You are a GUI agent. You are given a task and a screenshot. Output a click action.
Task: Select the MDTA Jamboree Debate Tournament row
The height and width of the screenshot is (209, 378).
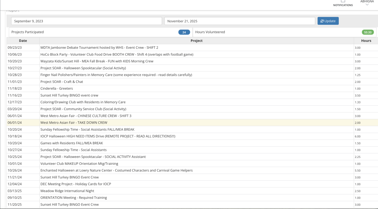point(99,48)
